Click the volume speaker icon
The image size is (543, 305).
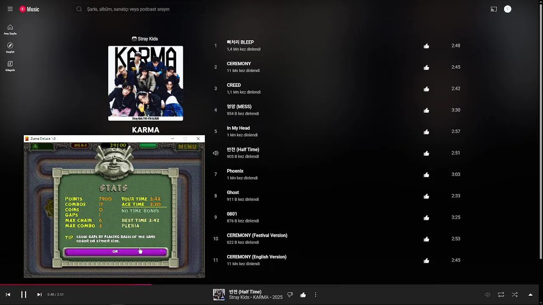(x=487, y=294)
